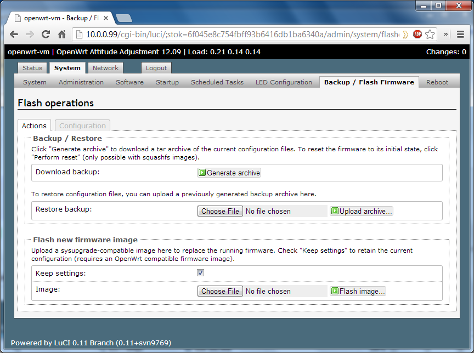Open the Startup submenu

[x=167, y=82]
